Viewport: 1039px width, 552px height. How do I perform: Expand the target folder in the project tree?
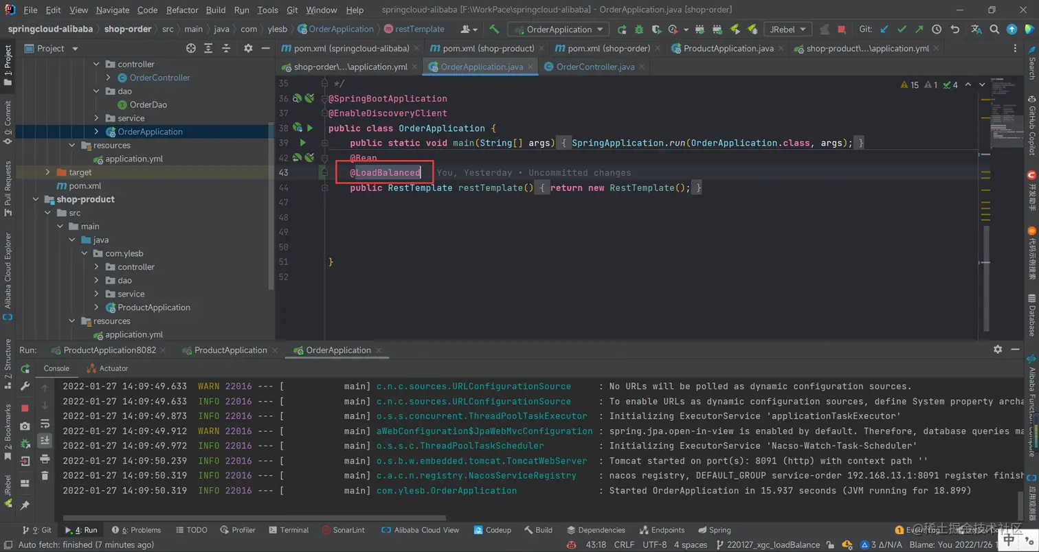[47, 172]
